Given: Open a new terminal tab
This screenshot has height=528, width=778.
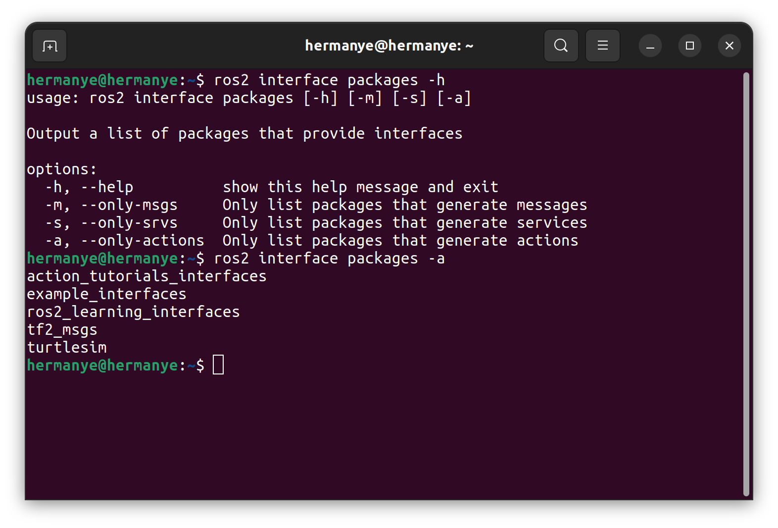Looking at the screenshot, I should (49, 46).
